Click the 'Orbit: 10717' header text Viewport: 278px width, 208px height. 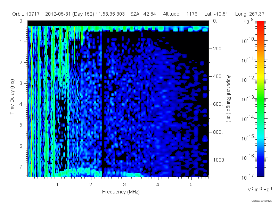coord(26,14)
